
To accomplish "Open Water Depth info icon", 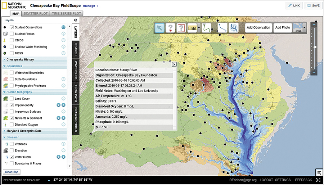I will coord(58,157).
